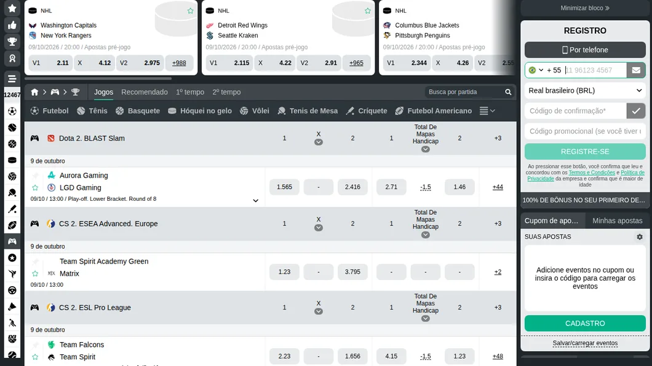This screenshot has height=366, width=652.
Task: Open the thumbs-up recommended sidebar icon
Action: click(x=12, y=25)
